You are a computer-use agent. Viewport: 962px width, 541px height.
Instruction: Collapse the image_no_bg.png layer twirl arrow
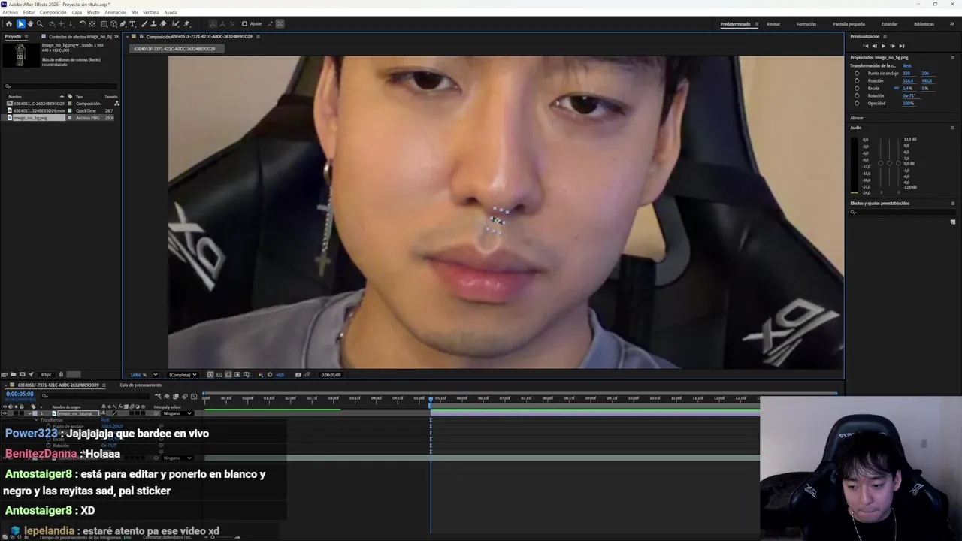pyautogui.click(x=30, y=413)
